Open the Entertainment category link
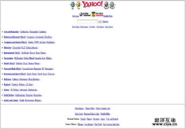 pyautogui.click(x=9, y=53)
